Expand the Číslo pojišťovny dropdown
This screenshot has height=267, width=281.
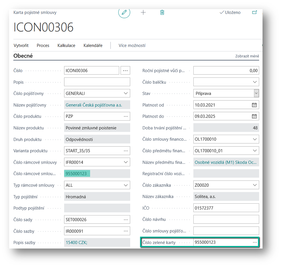point(126,93)
